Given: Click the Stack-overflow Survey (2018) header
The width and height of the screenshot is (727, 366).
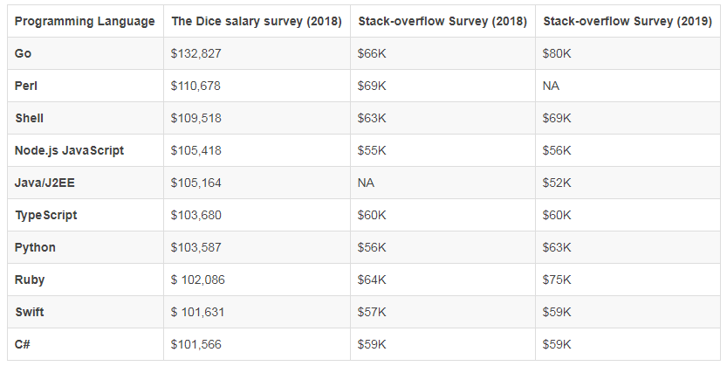Looking at the screenshot, I should click(442, 21).
